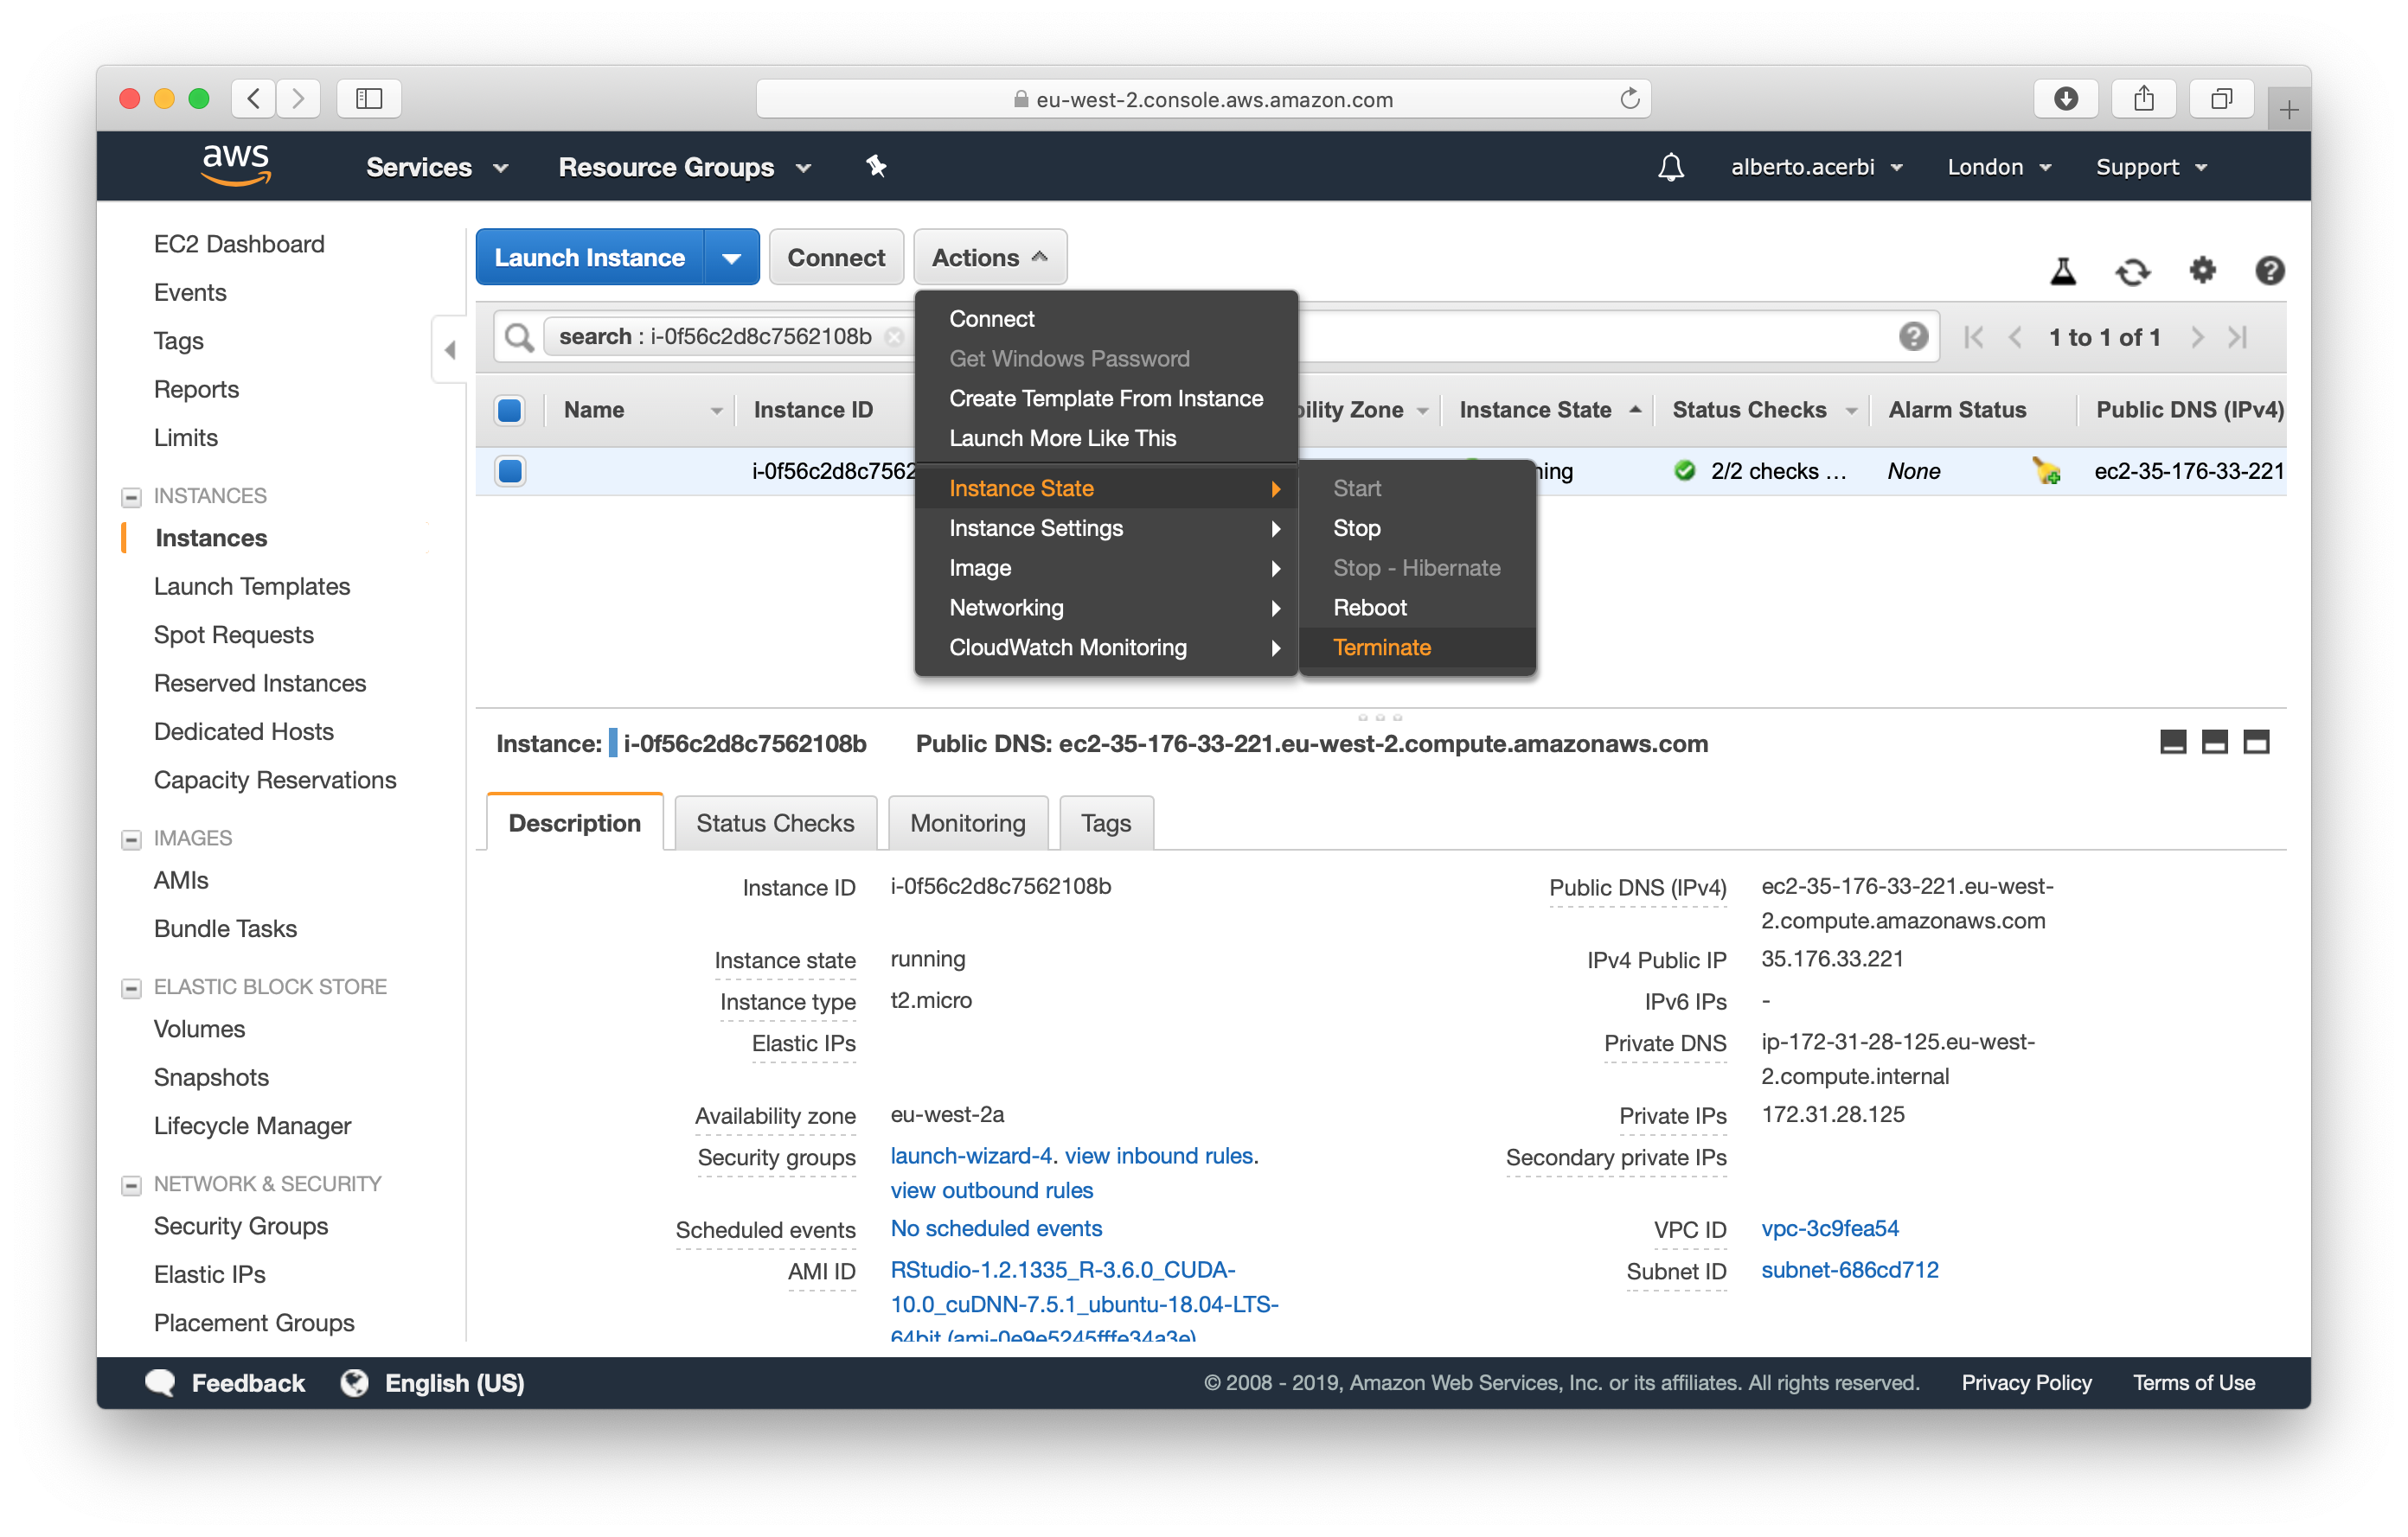Click Safari share icon
The width and height of the screenshot is (2408, 1537).
2143,98
